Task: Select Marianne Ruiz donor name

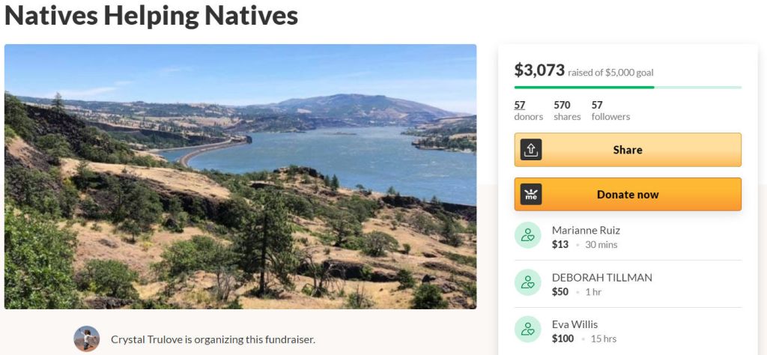Action: tap(586, 230)
